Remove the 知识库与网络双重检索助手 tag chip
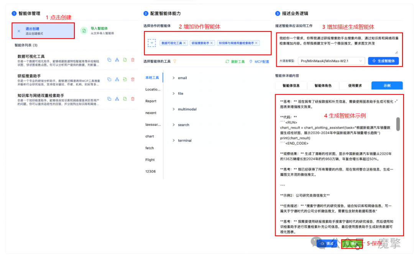The width and height of the screenshot is (414, 260). (256, 43)
